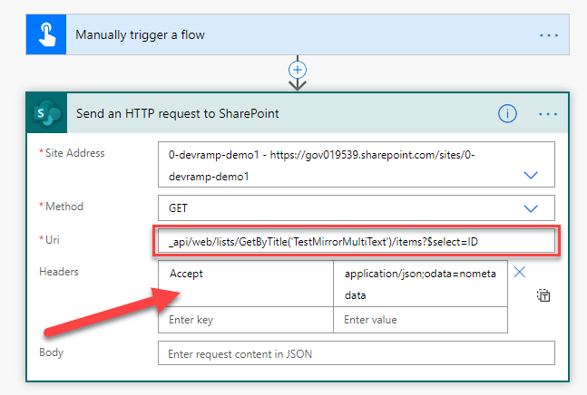Open ellipsis menu on the SharePoint action card

[549, 114]
